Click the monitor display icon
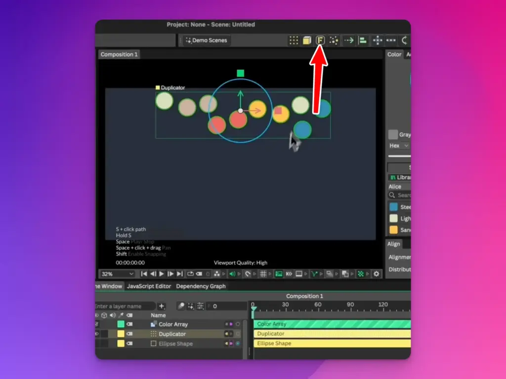Viewport: 506px width, 379px height. click(x=299, y=274)
